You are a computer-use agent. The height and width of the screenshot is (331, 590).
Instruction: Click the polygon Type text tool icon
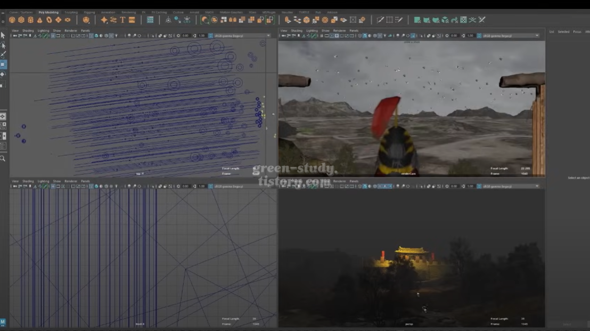point(122,20)
